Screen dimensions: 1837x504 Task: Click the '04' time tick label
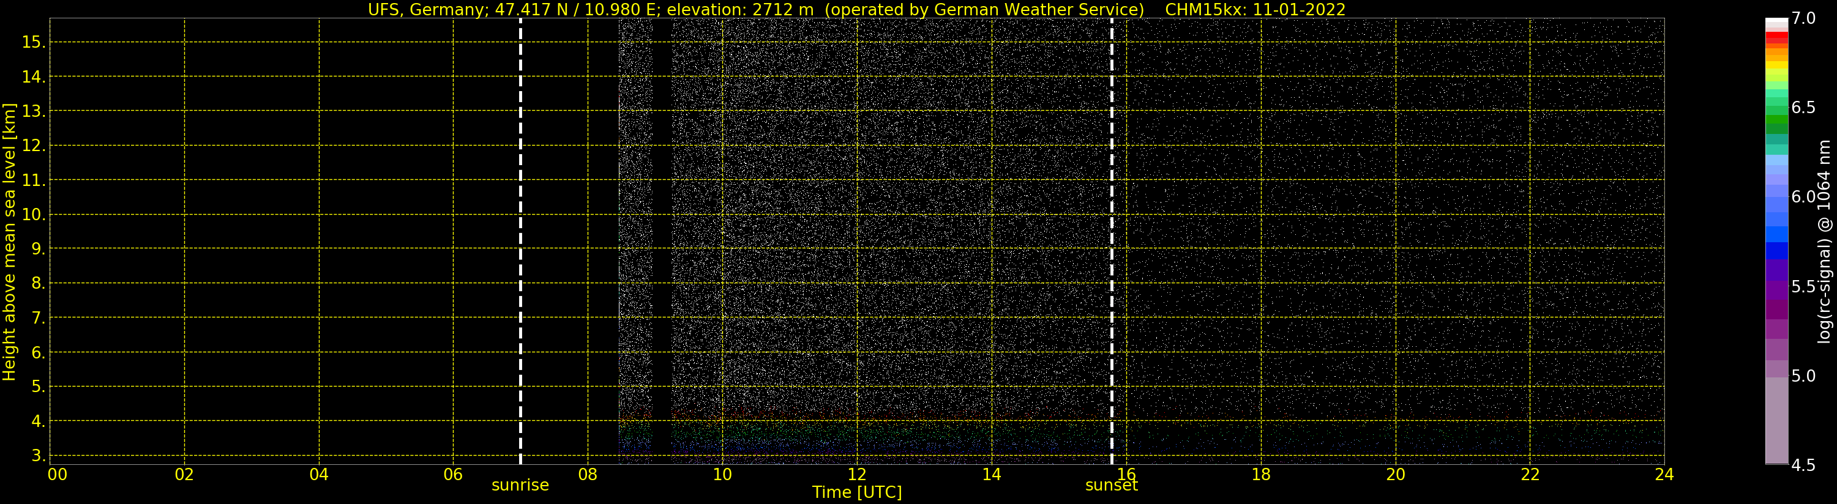[319, 474]
